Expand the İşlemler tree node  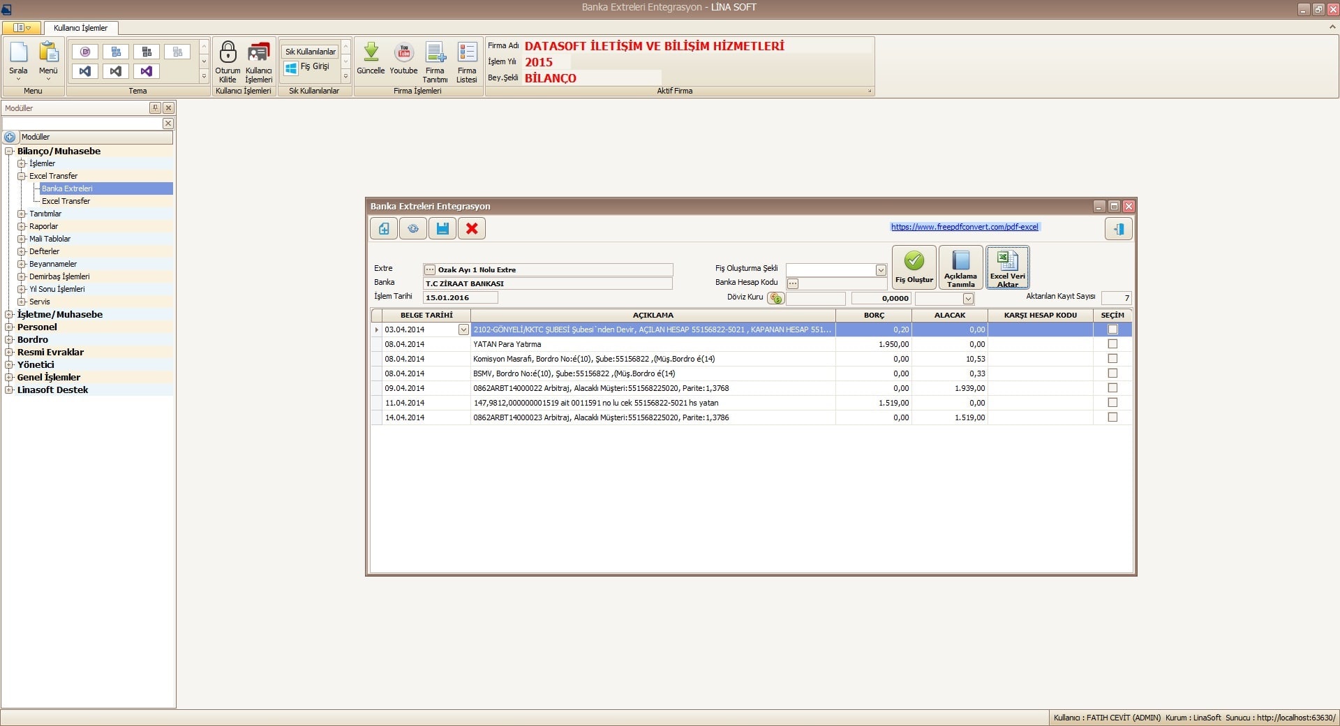point(22,163)
